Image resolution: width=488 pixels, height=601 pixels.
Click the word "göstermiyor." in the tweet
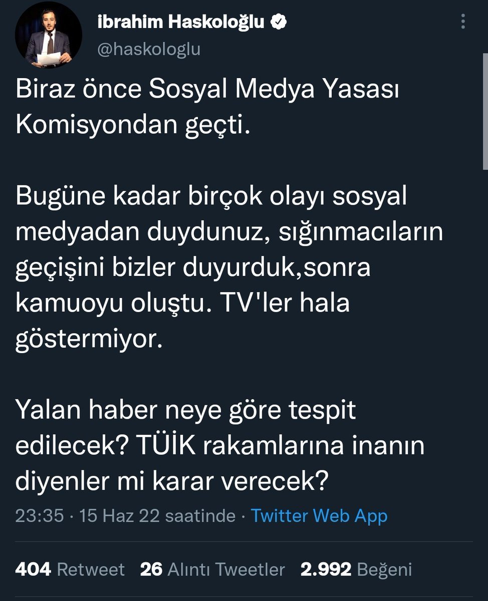pos(89,340)
